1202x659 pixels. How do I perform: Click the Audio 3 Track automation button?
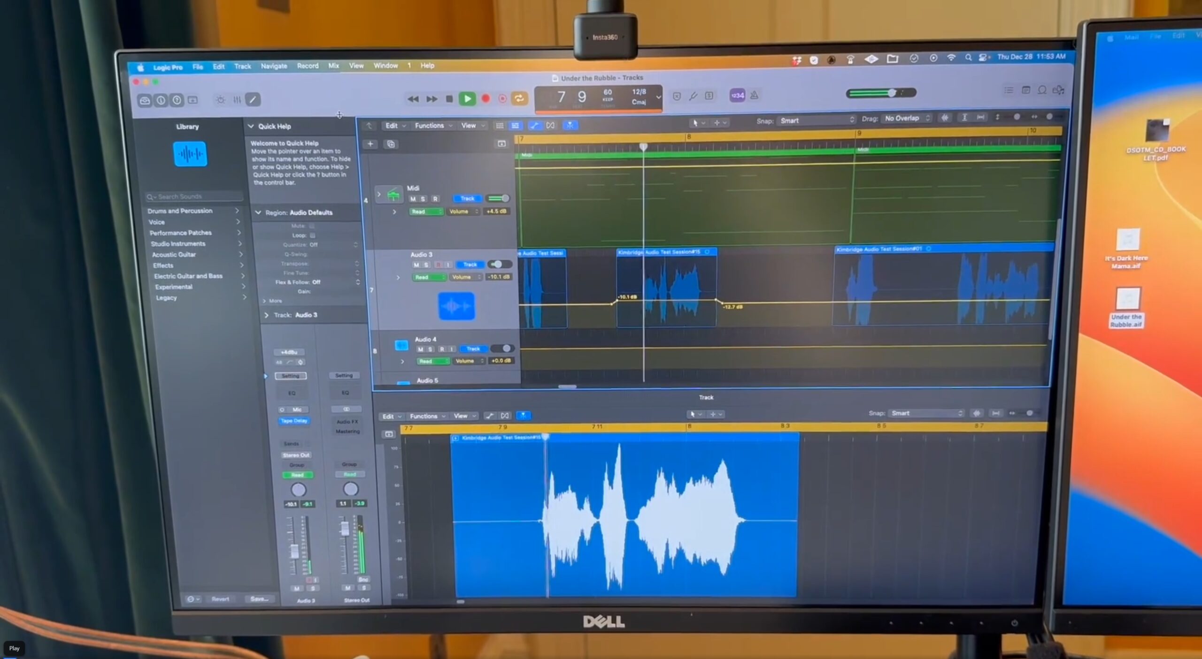470,265
